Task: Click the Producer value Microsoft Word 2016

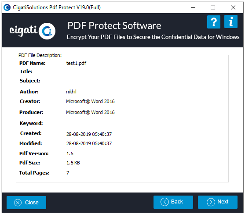Action: point(90,112)
